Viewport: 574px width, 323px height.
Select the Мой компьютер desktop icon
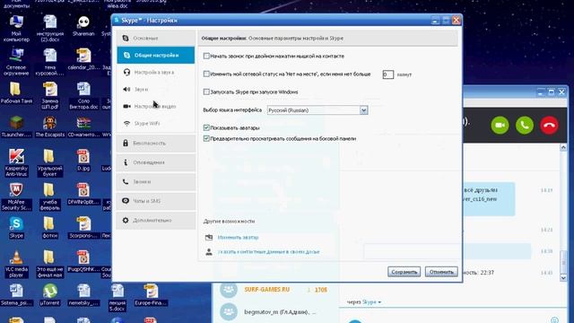tap(16, 29)
